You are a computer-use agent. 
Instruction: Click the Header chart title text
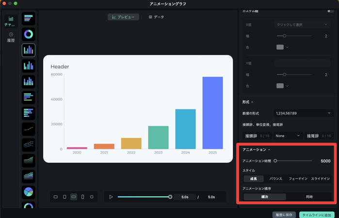point(60,66)
